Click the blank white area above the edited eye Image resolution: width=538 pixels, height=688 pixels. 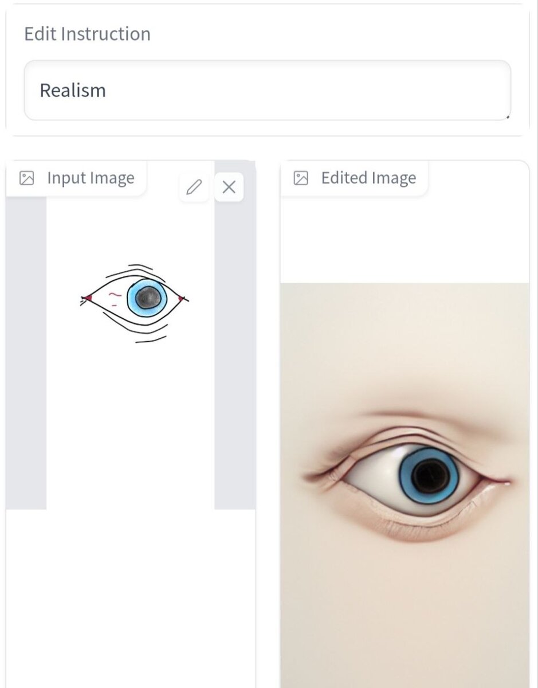coord(405,240)
